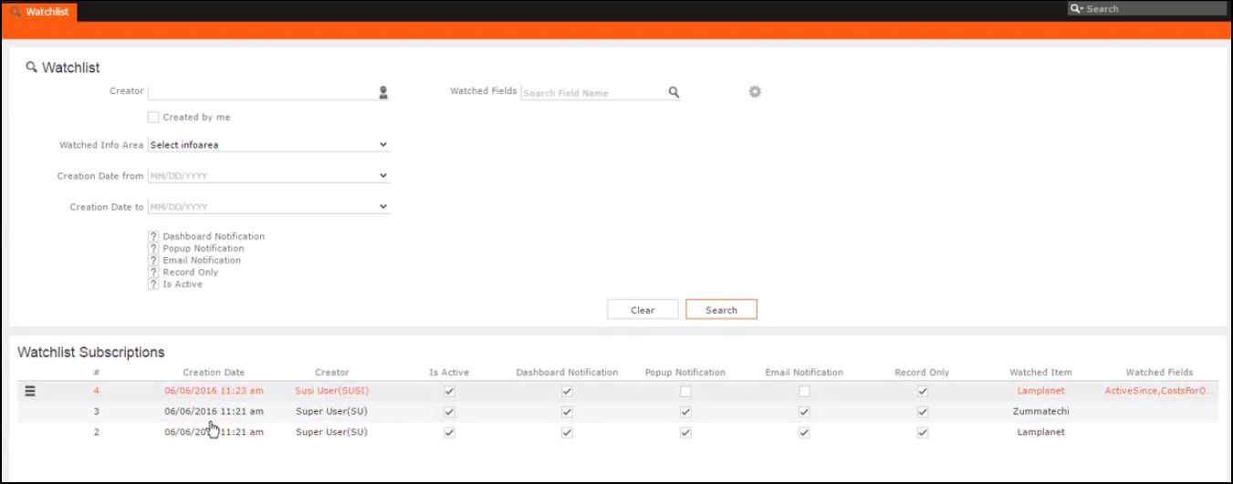Click the Creator person selector icon
Screen dimensions: 1233x484
point(383,92)
